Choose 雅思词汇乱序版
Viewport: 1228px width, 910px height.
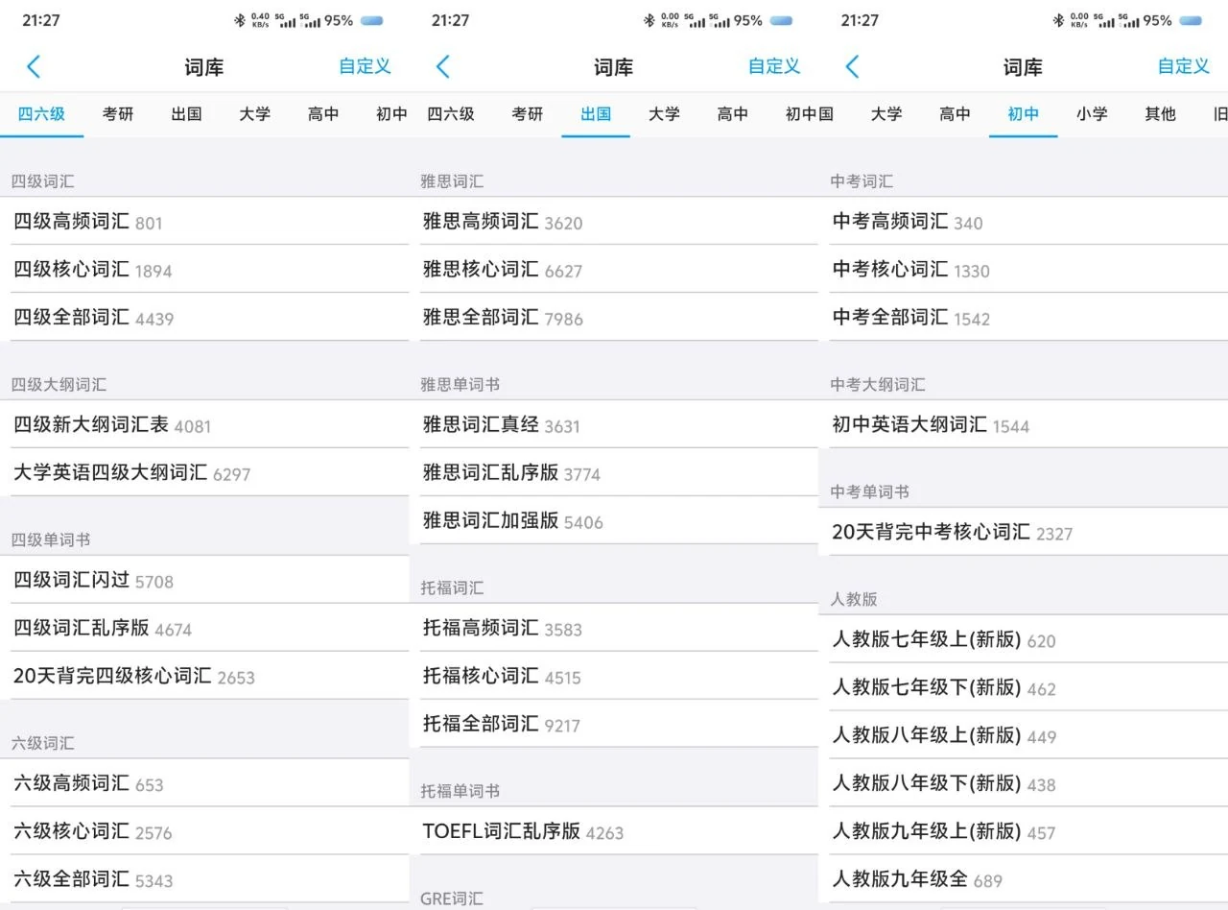[x=614, y=473]
